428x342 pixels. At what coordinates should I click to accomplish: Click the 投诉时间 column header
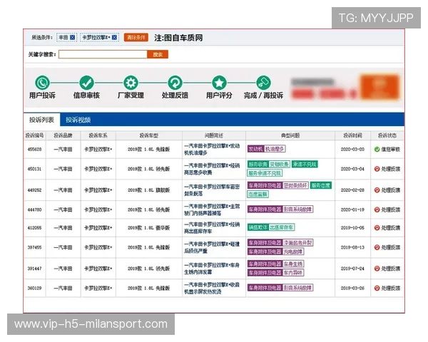pyautogui.click(x=352, y=135)
